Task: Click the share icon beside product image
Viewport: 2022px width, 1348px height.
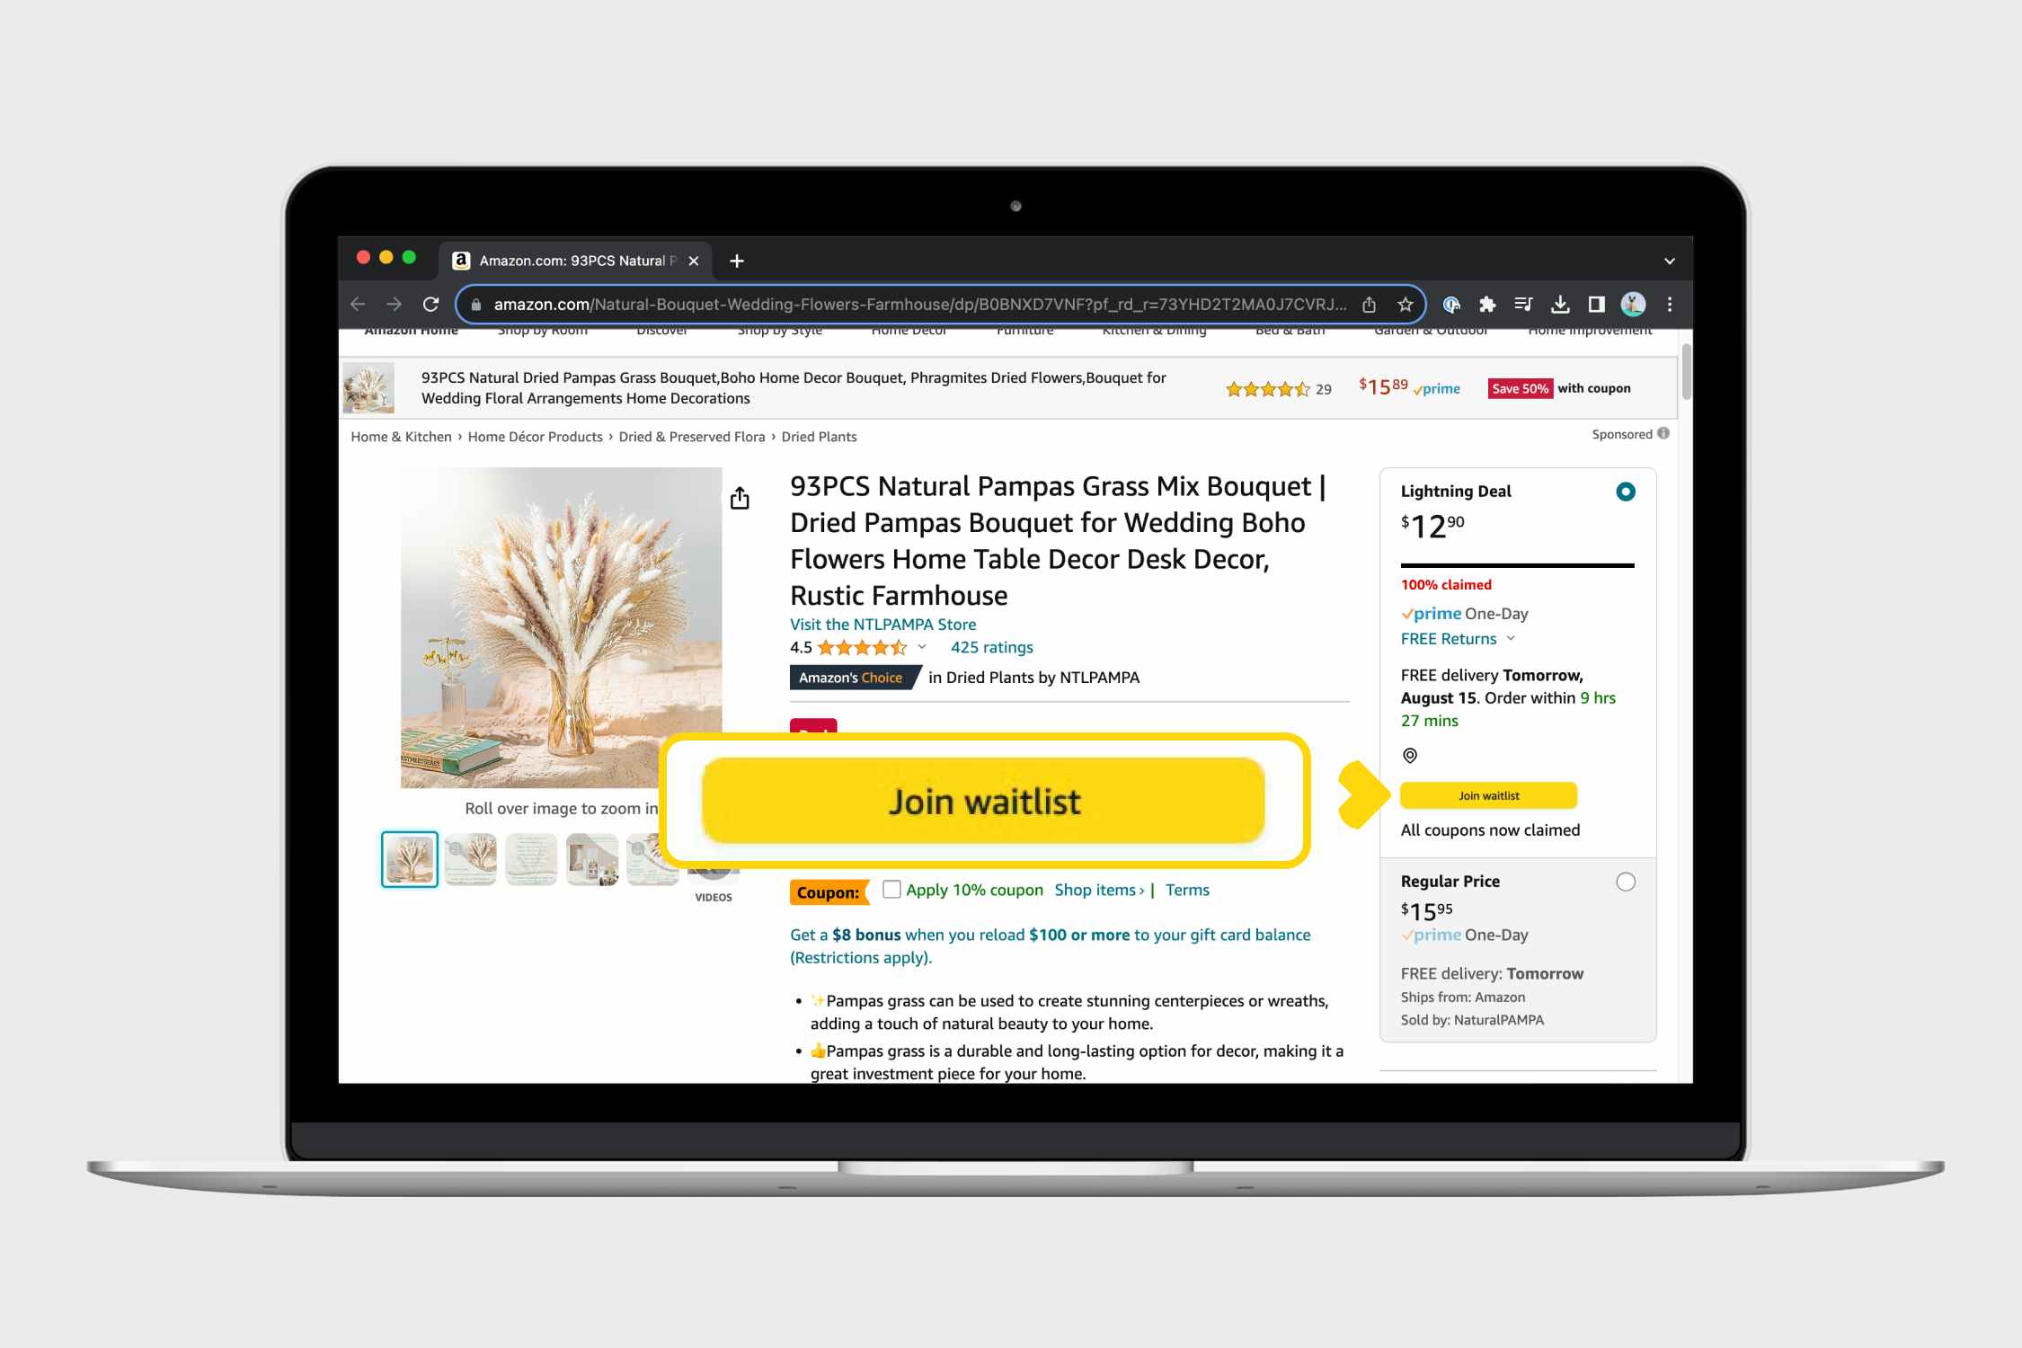Action: click(x=740, y=498)
